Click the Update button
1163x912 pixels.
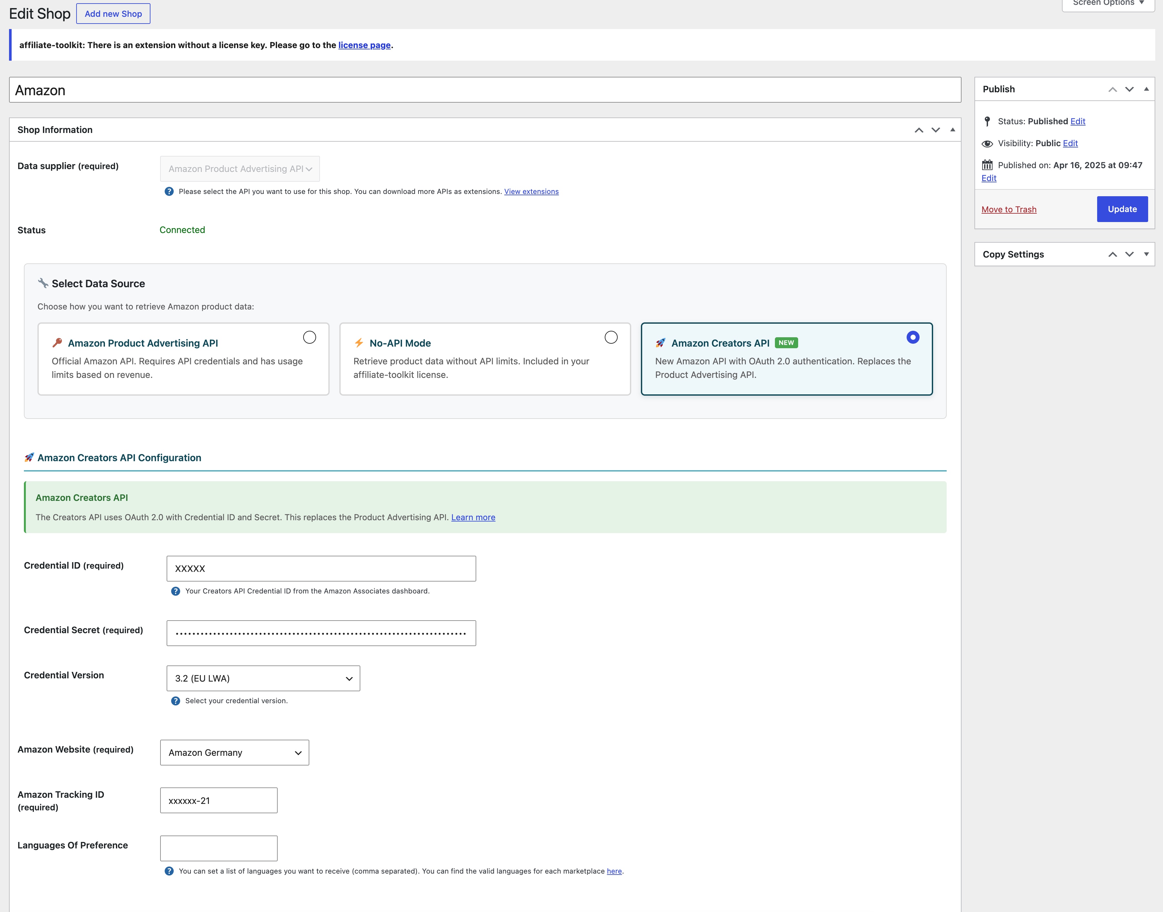(x=1122, y=209)
